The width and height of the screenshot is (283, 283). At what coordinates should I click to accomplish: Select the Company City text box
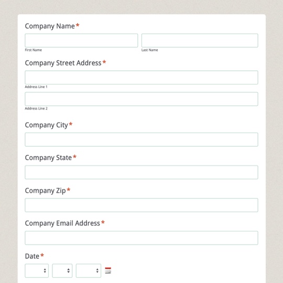pos(141,139)
